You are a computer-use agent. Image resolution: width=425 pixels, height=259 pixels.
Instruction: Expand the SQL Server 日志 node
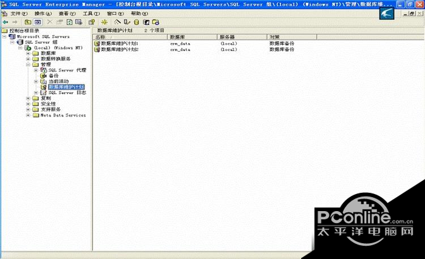pos(36,93)
